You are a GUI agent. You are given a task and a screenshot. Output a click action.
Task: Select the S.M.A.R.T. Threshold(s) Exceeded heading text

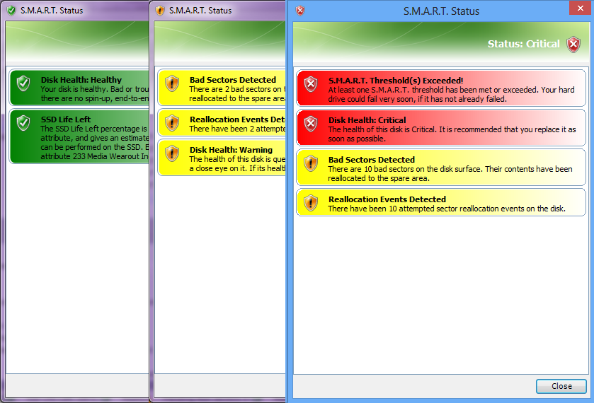coord(395,81)
